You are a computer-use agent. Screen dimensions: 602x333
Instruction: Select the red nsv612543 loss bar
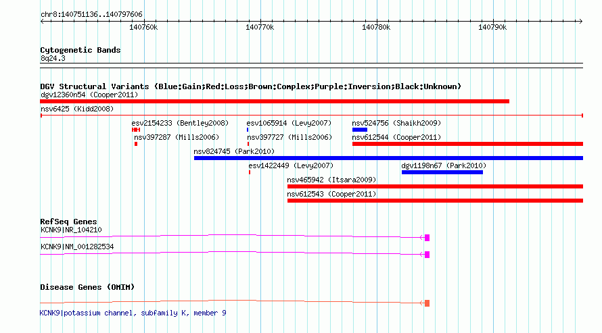click(436, 201)
